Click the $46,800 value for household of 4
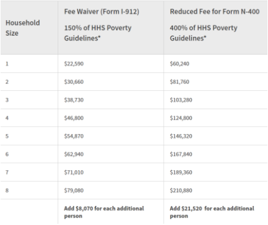The image size is (268, 225). tap(74, 118)
